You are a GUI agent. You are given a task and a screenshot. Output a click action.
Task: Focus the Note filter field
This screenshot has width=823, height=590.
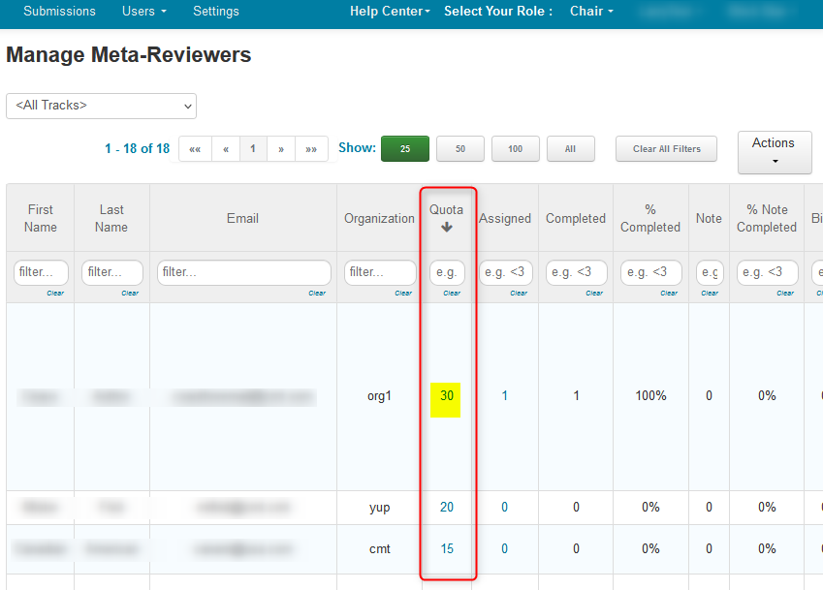(x=710, y=272)
